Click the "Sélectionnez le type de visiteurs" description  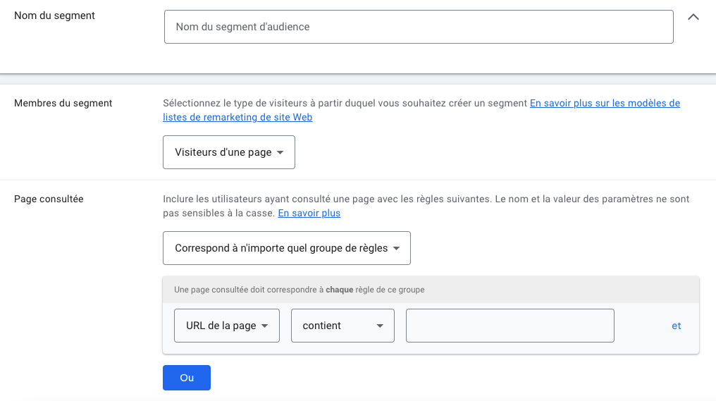345,103
